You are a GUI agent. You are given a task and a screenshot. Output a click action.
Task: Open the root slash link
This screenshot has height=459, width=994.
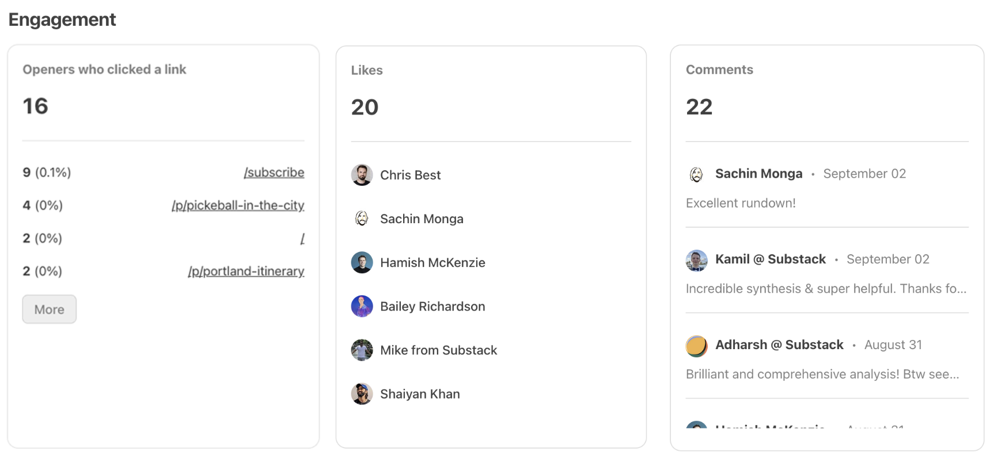pos(302,238)
